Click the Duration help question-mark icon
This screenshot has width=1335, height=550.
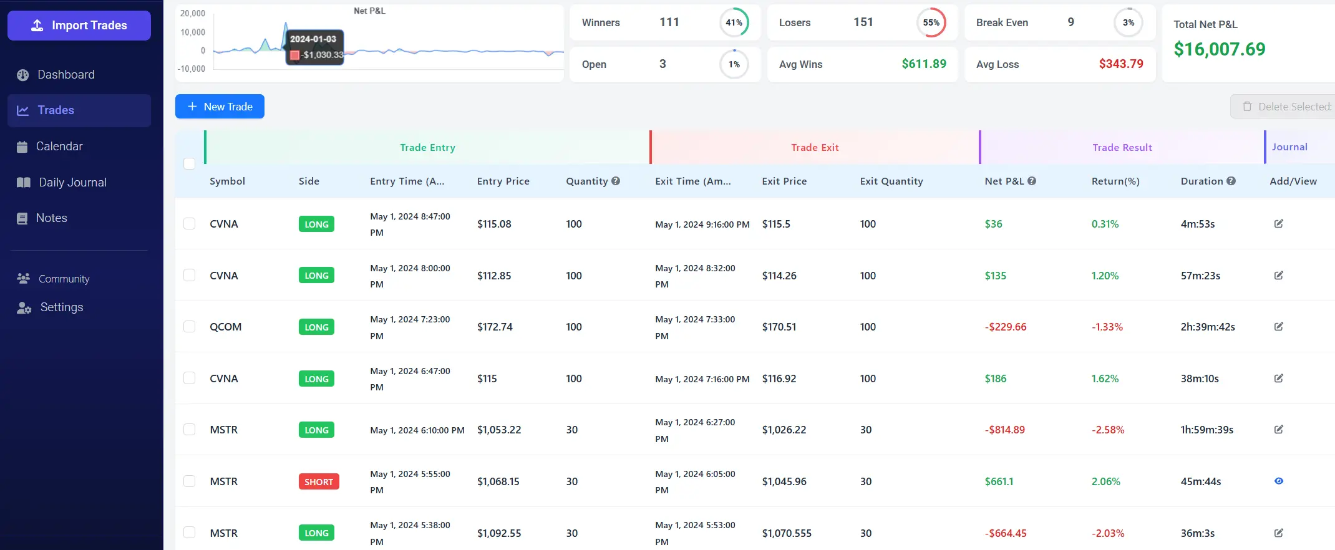point(1231,181)
